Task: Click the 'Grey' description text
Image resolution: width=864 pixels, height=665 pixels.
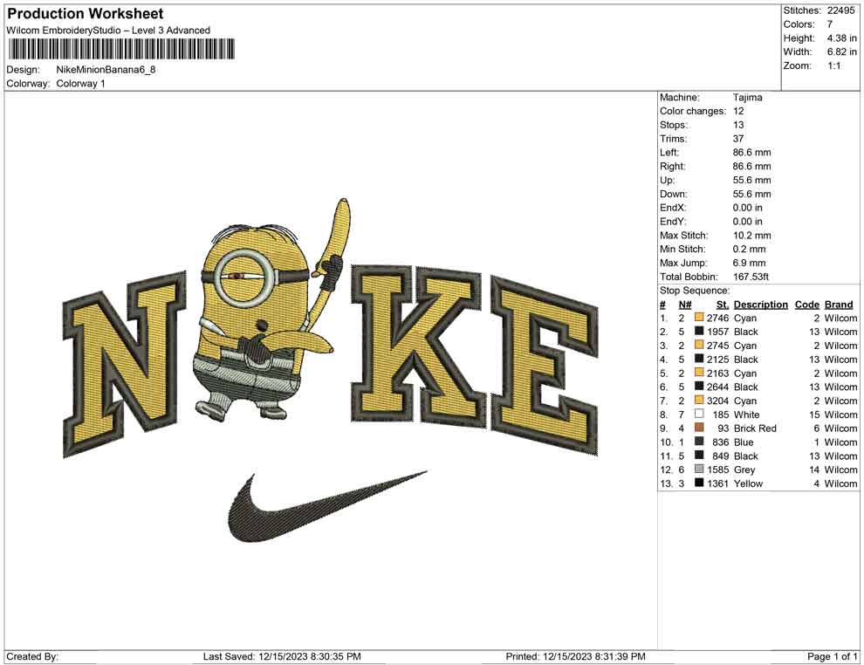Action: point(744,470)
